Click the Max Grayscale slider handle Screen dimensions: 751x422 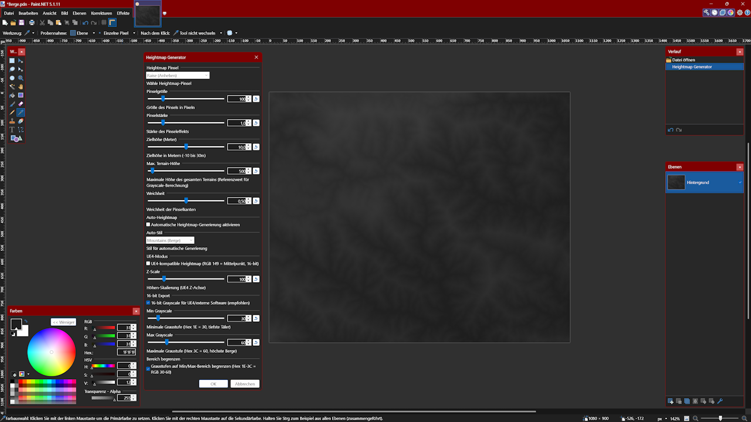[167, 342]
